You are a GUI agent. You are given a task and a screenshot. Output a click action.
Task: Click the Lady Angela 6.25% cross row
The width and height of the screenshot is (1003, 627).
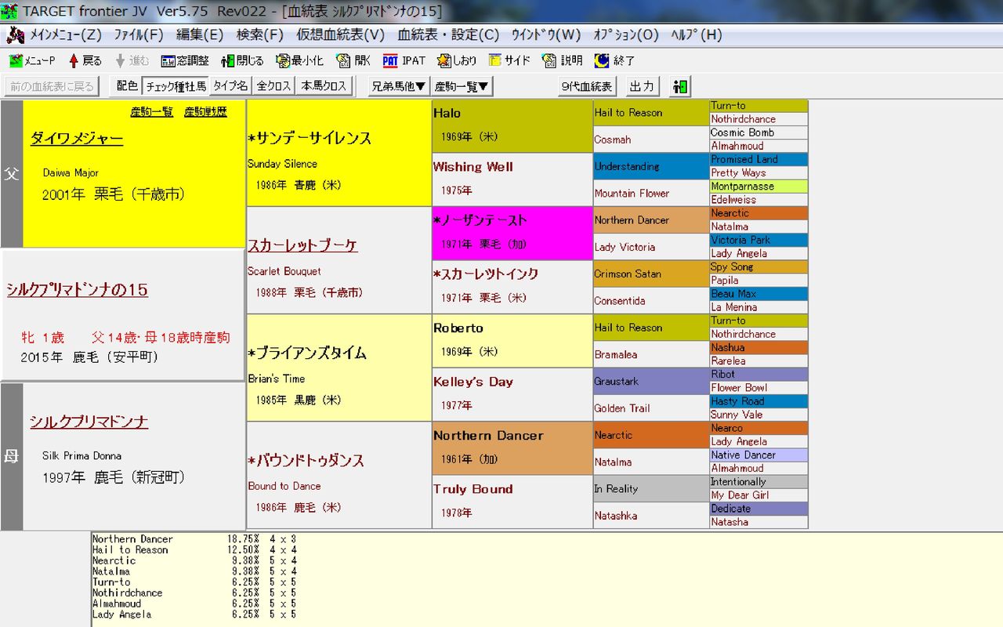pyautogui.click(x=194, y=614)
